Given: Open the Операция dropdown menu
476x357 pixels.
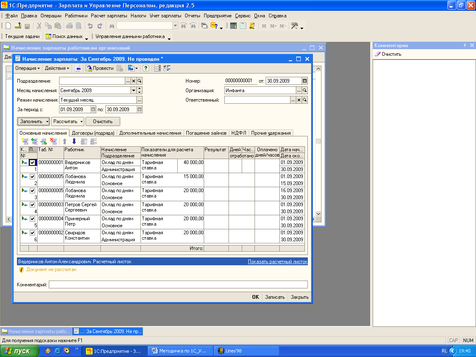Looking at the screenshot, I should [28, 68].
